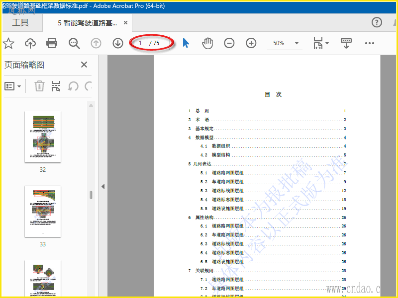
Task: Click contents entry 5.5 道路设施图层组
Action: 273,209
